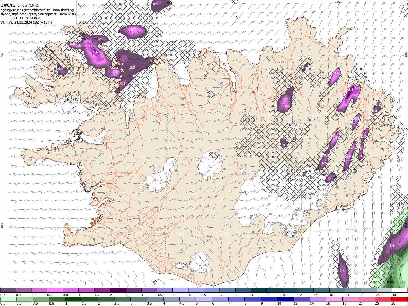Pick the pale green rain swatch at 0.1
Viewport: 408px width, 306px height.
coord(8,299)
